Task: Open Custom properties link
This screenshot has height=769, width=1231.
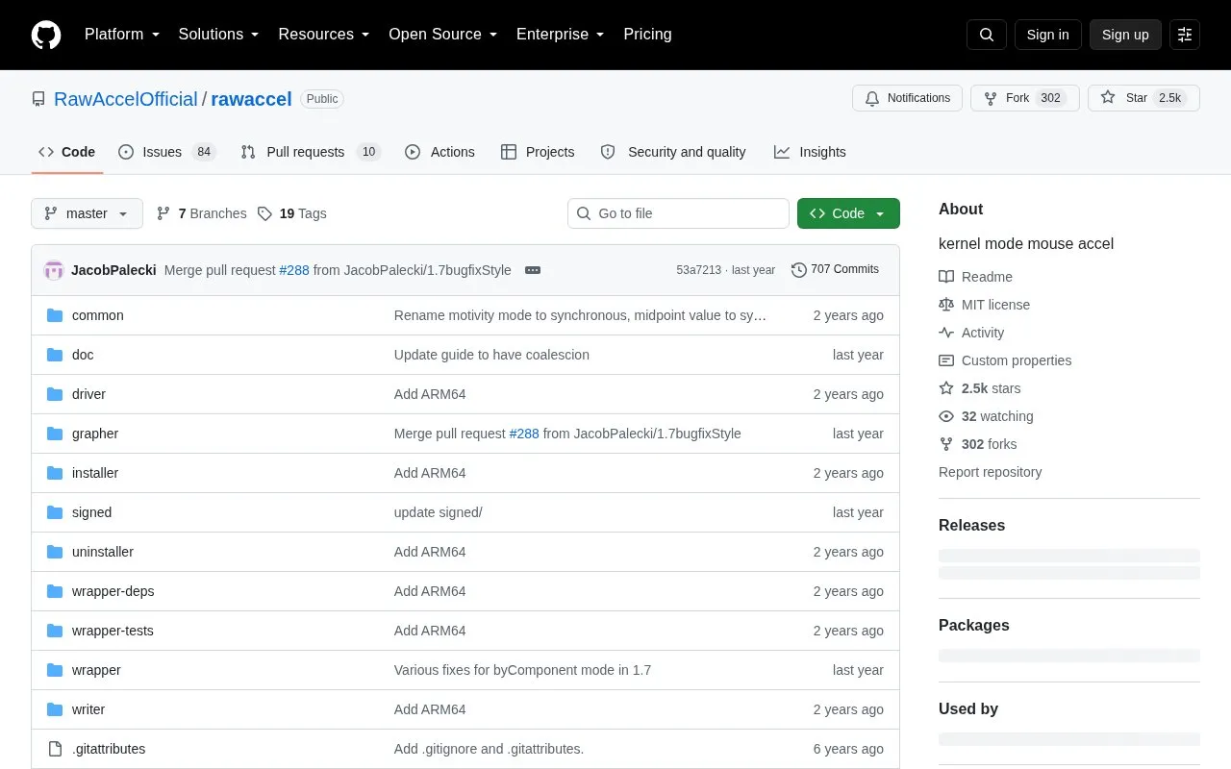Action: 1005,360
